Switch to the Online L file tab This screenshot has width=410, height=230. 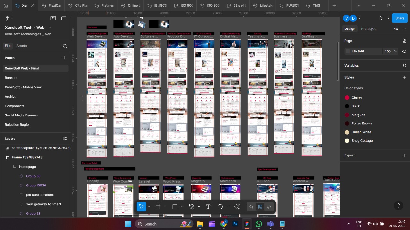point(130,5)
